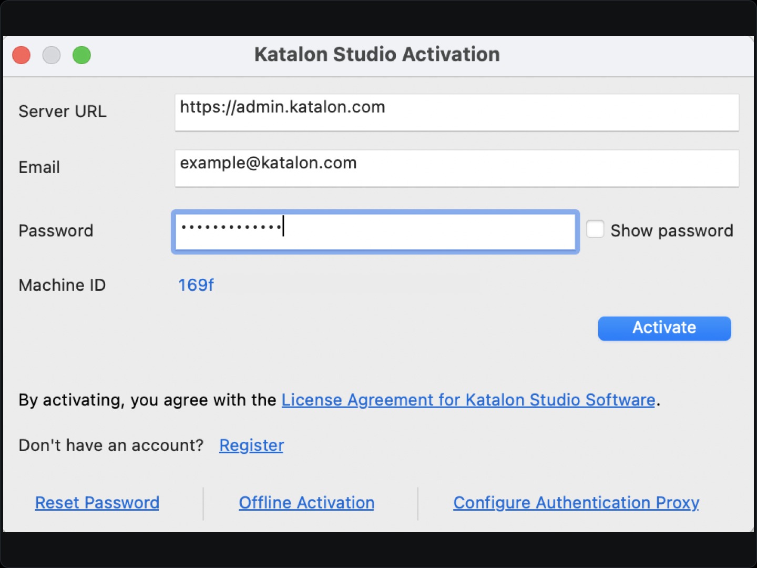This screenshot has height=568, width=757.
Task: Close the Katalon Studio Activation window
Action: (x=22, y=55)
